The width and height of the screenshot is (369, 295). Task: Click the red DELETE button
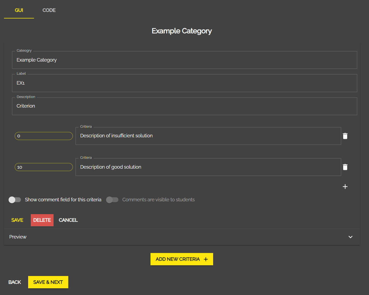(x=42, y=220)
